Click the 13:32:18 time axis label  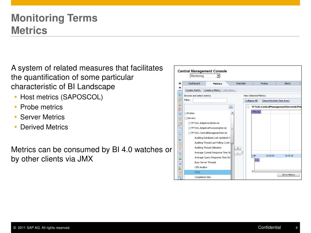pos(289,156)
